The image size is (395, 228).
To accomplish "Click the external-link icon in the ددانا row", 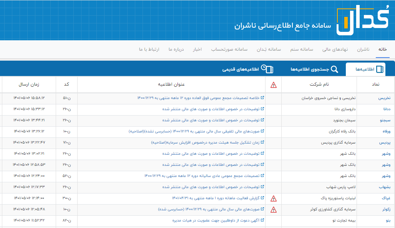I will coord(262,109).
